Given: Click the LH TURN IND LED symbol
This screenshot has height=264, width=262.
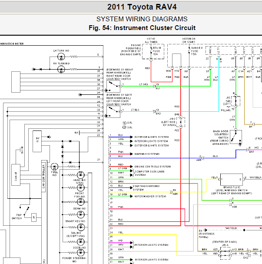Looking at the screenshot, I should [61, 57].
